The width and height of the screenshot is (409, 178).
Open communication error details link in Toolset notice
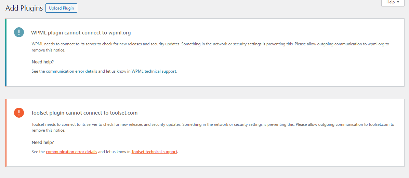71,151
